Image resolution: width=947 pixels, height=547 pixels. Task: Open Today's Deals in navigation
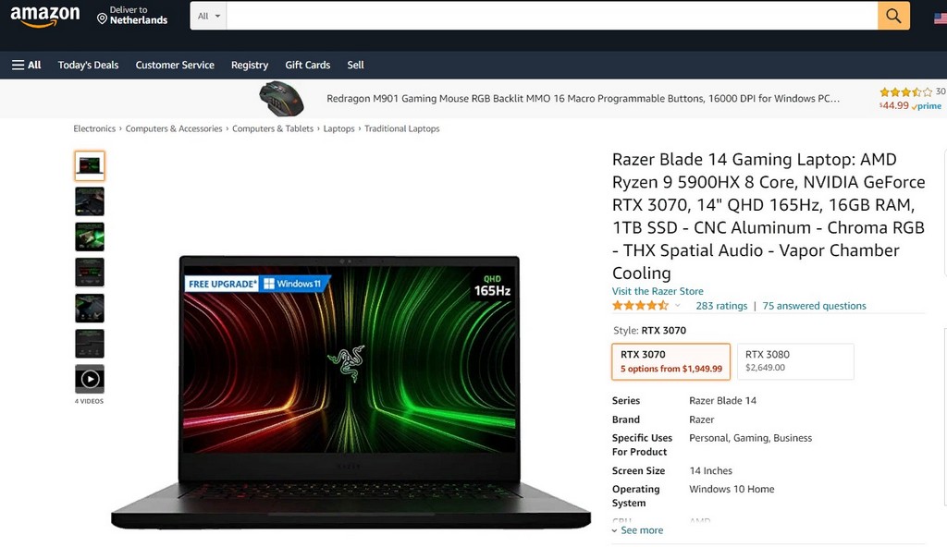(88, 65)
